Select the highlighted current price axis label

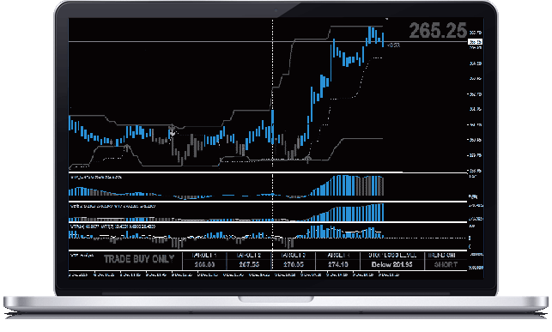click(475, 42)
